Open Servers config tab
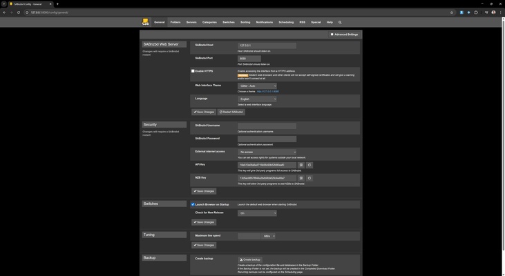Image resolution: width=505 pixels, height=276 pixels. click(x=191, y=22)
